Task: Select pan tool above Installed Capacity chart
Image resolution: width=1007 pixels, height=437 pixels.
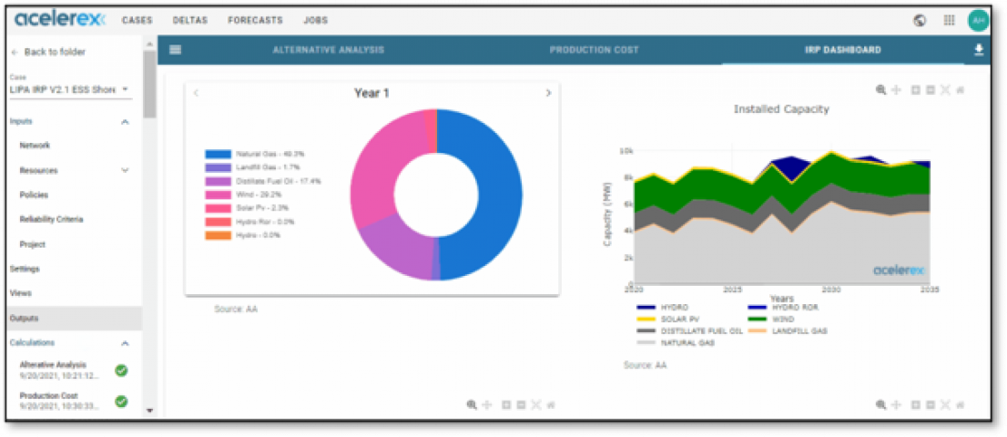Action: click(x=896, y=90)
